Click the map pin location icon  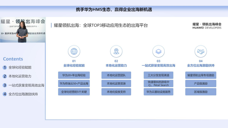pyautogui.click(x=116, y=51)
